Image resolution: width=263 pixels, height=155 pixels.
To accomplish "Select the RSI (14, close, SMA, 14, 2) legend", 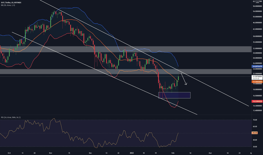I will point(11,117).
